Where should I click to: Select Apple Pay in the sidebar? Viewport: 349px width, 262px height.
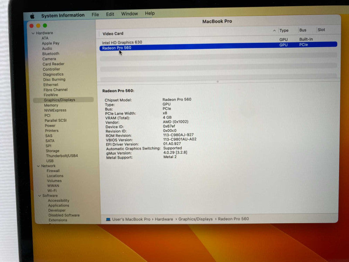coord(51,43)
